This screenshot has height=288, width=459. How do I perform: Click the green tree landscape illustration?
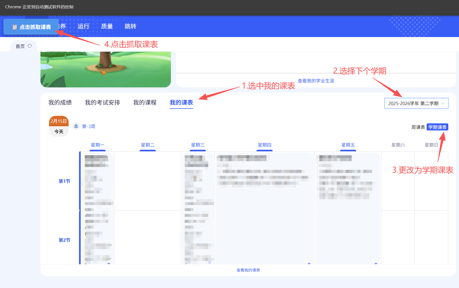pos(105,69)
